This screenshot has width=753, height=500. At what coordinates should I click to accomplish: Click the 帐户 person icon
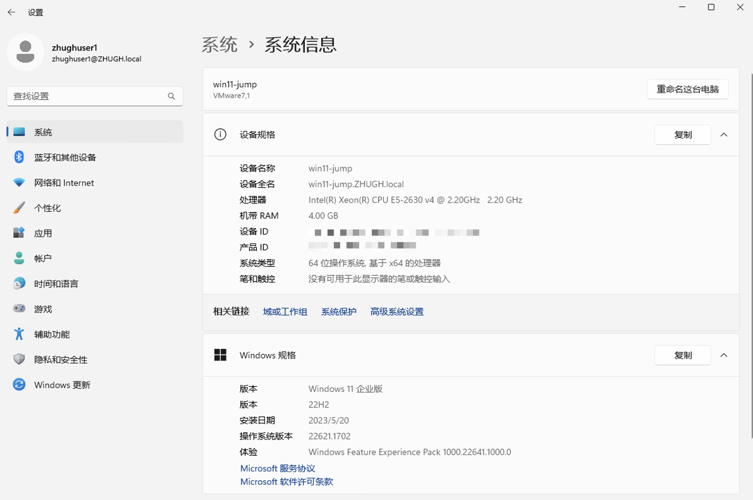coord(19,258)
